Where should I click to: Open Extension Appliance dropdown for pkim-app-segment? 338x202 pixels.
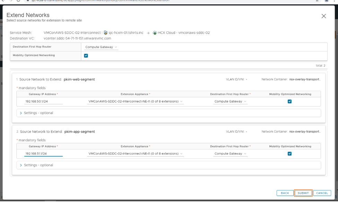tap(135, 153)
